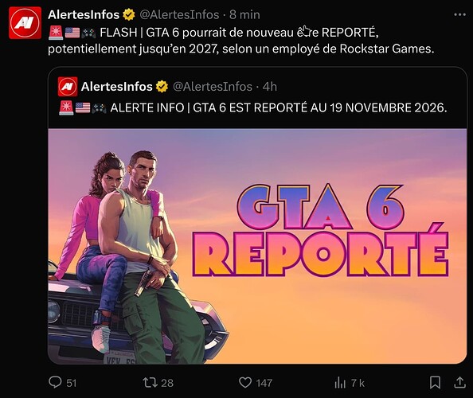Click the quoted tweet's small avatar
This screenshot has height=398, width=473.
pyautogui.click(x=68, y=87)
